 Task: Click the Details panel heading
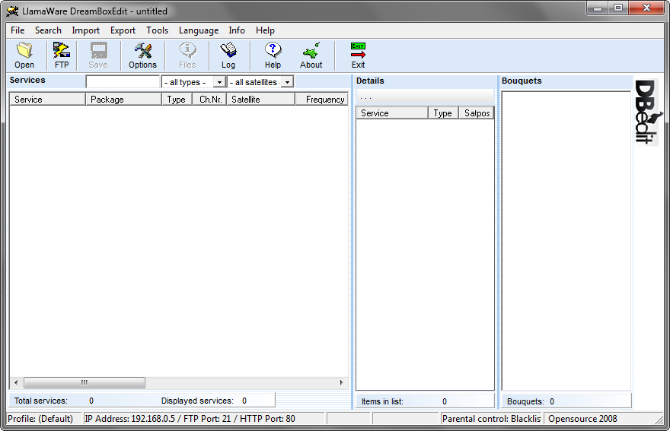pos(370,81)
